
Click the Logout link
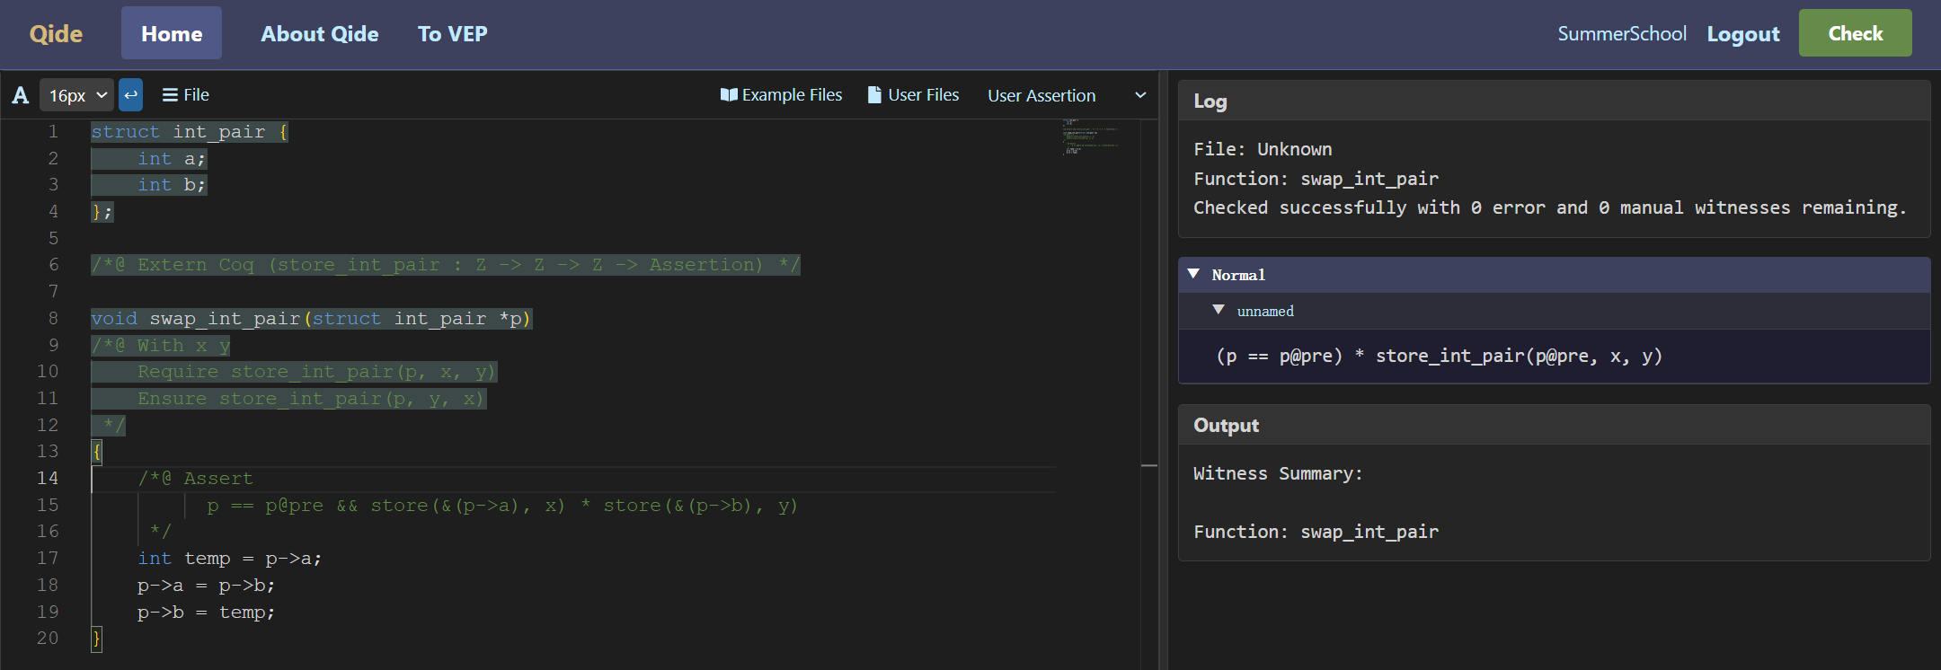(1743, 33)
